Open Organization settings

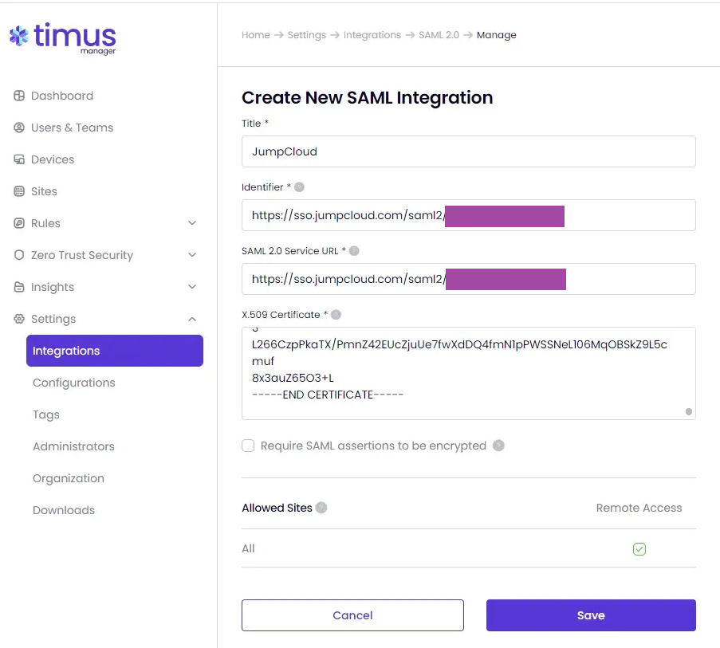pyautogui.click(x=69, y=478)
